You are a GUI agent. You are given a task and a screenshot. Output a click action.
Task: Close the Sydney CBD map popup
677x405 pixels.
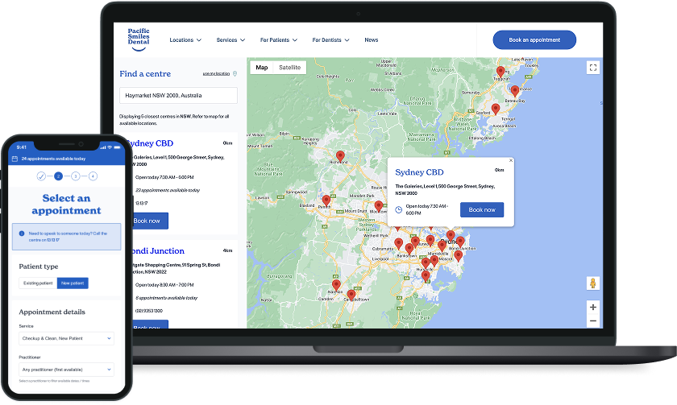coord(511,160)
